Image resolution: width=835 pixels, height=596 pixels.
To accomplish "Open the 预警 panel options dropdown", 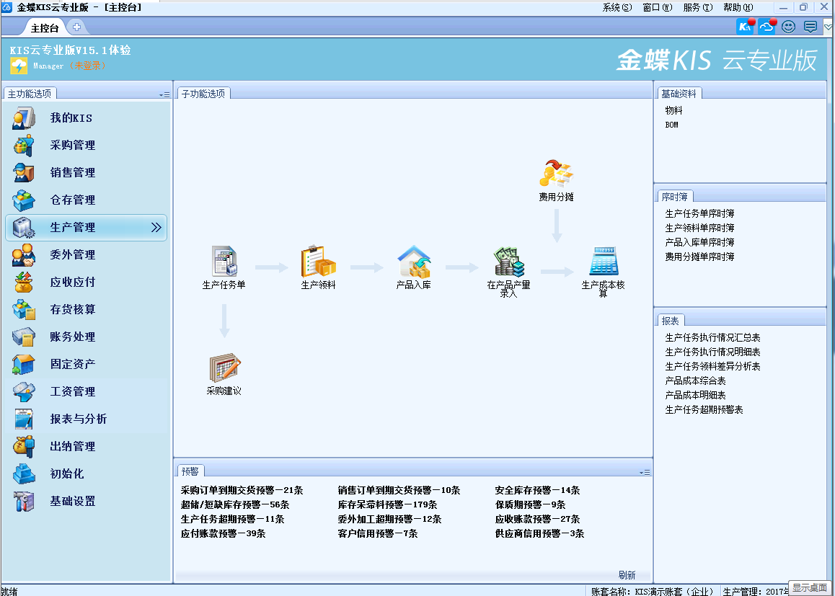I will point(645,473).
